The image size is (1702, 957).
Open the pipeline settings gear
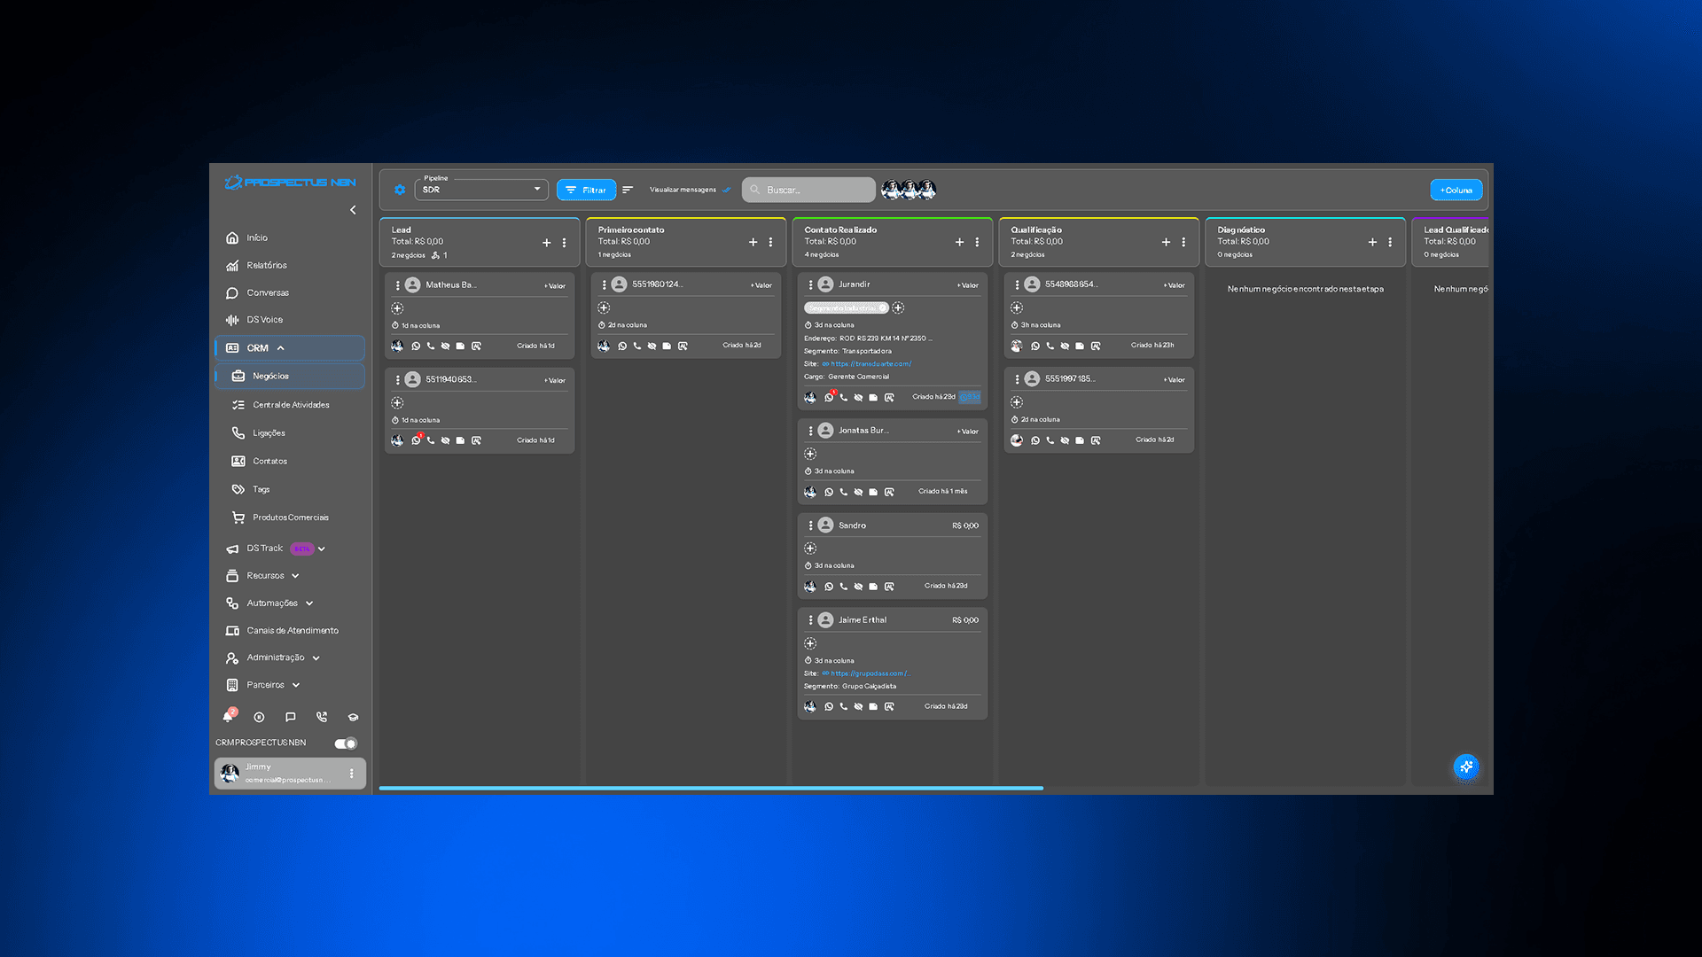[x=400, y=190]
